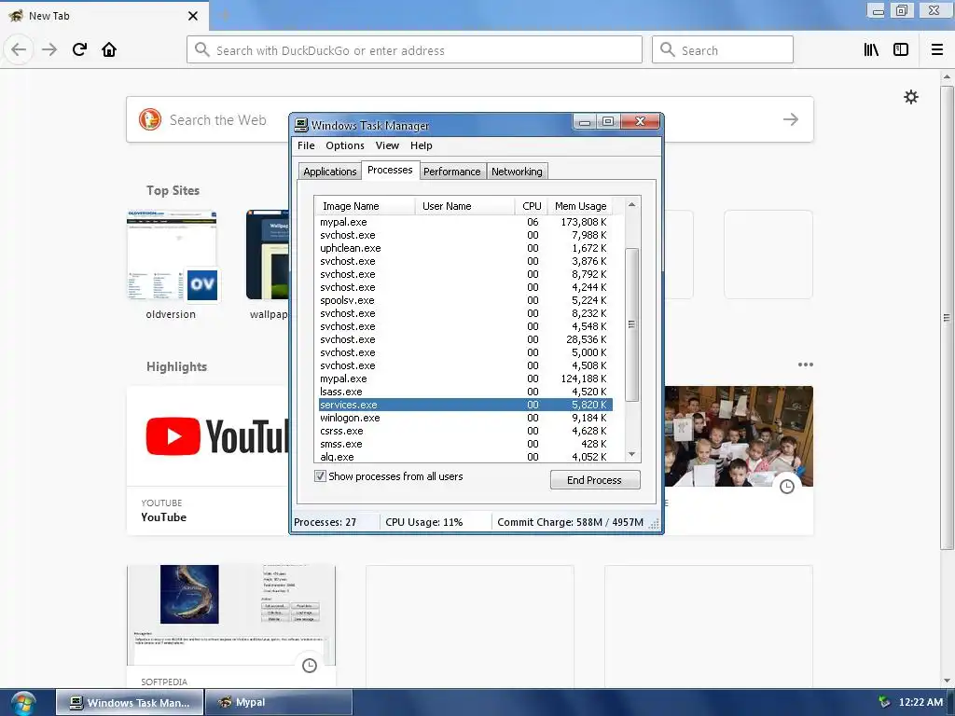Focus the address bar input
The width and height of the screenshot is (955, 716).
[414, 50]
